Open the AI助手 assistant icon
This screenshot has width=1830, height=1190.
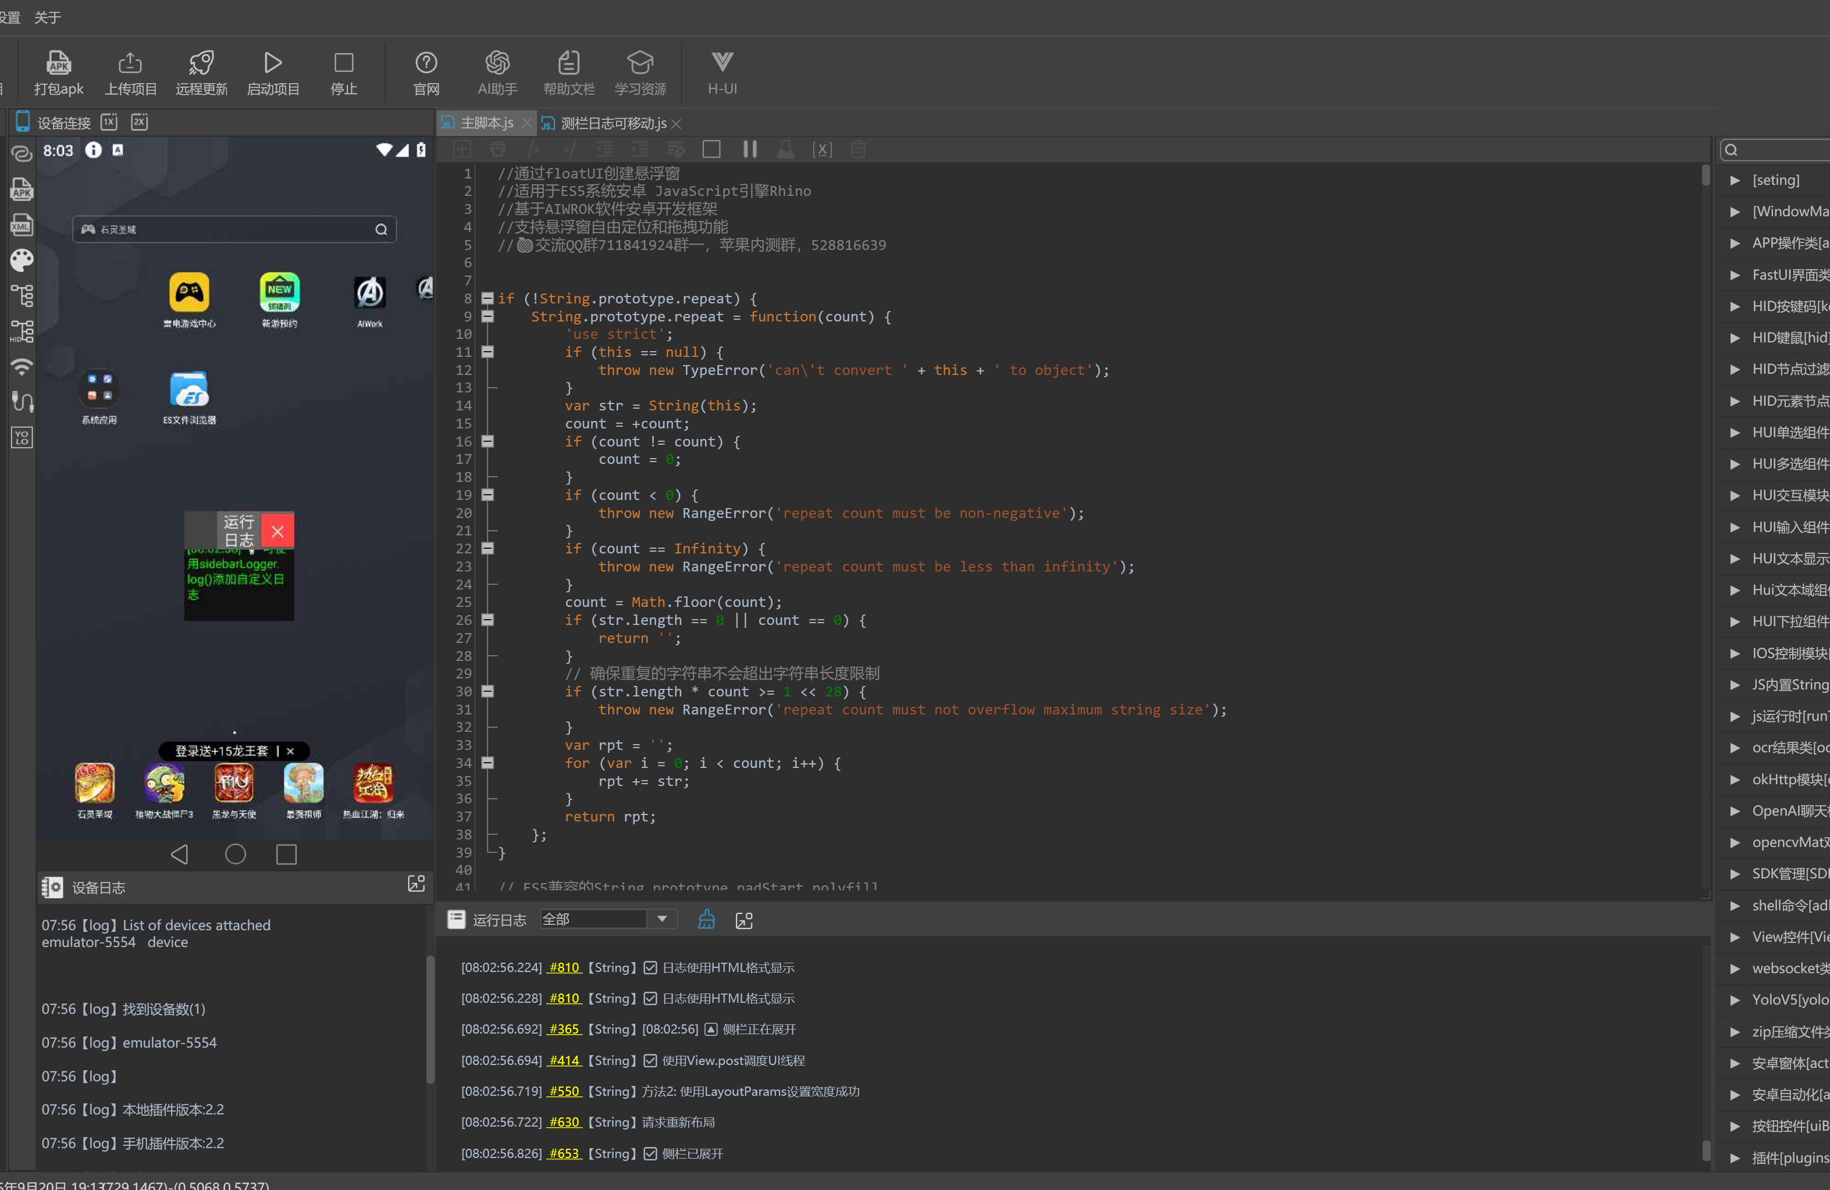pyautogui.click(x=497, y=63)
